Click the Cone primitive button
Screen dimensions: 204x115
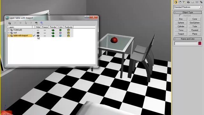pyautogui.click(x=195, y=19)
